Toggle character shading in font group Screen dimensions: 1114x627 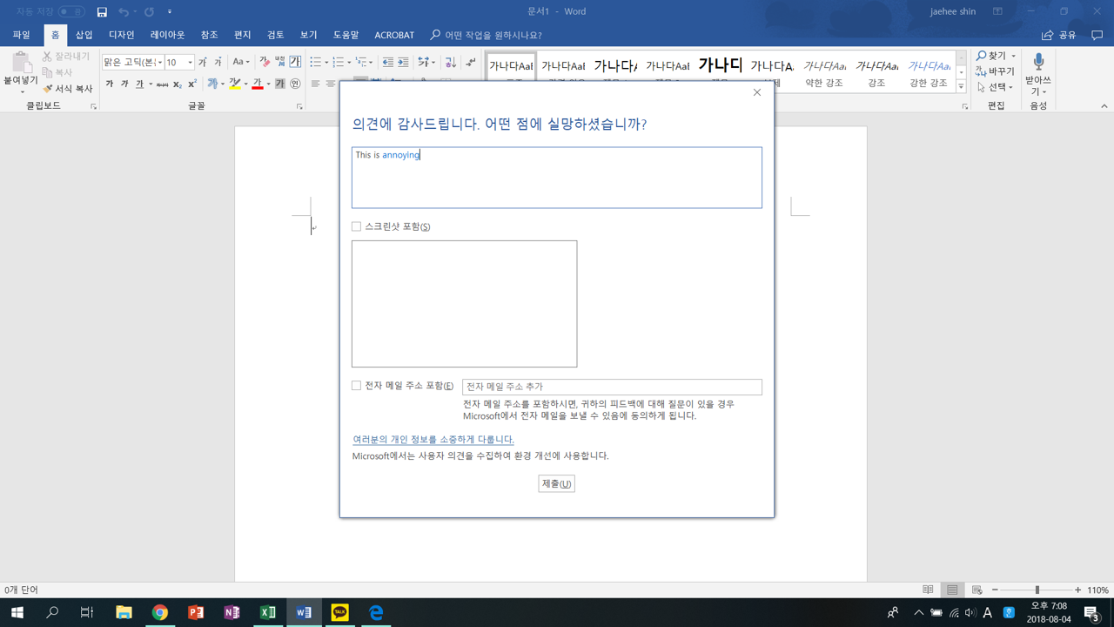(279, 84)
